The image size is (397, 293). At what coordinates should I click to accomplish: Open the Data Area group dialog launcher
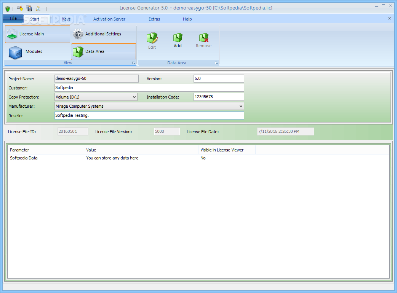216,63
